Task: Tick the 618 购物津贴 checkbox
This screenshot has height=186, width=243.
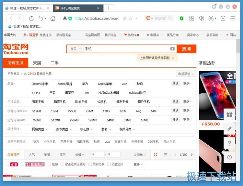Action: 22,164
